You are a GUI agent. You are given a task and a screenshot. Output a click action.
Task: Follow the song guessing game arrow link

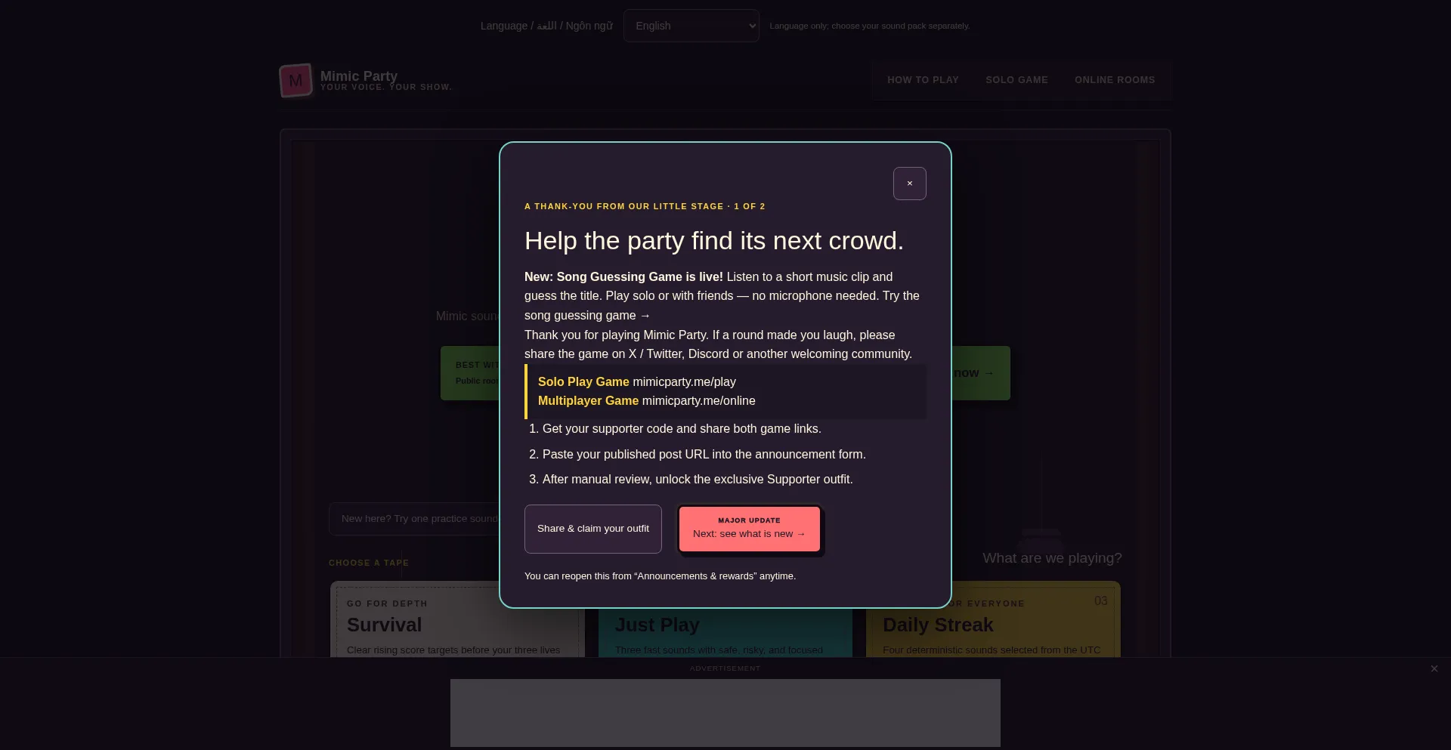click(x=587, y=316)
